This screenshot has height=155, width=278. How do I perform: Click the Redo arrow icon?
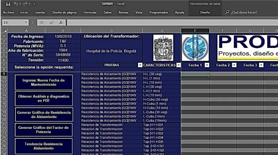(25, 4)
